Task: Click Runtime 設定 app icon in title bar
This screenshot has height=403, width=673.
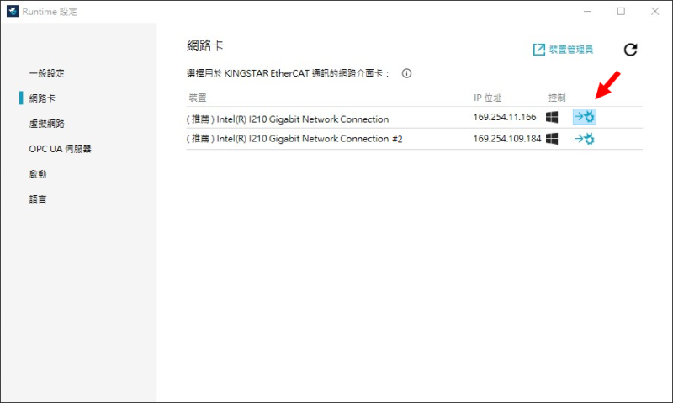Action: click(13, 12)
